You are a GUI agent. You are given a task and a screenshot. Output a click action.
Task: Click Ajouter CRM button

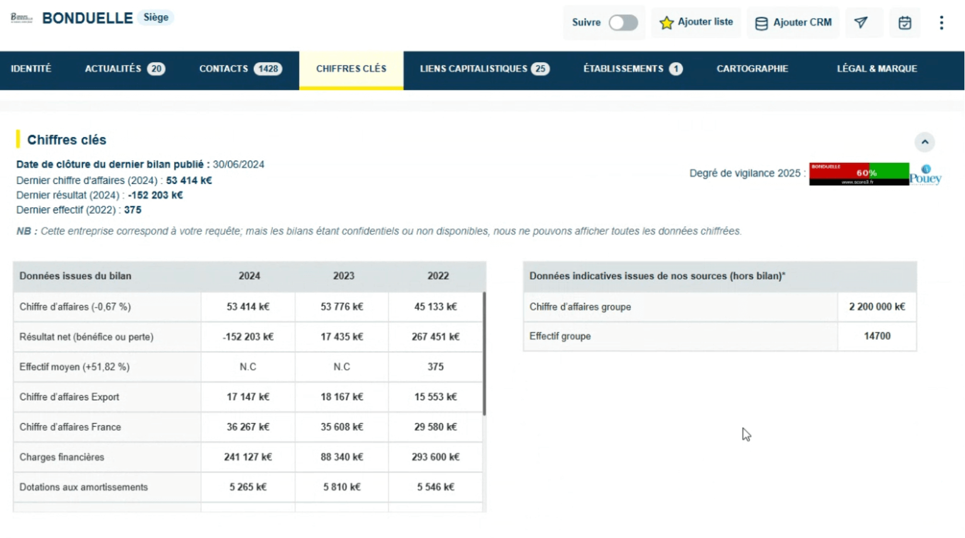tap(793, 22)
